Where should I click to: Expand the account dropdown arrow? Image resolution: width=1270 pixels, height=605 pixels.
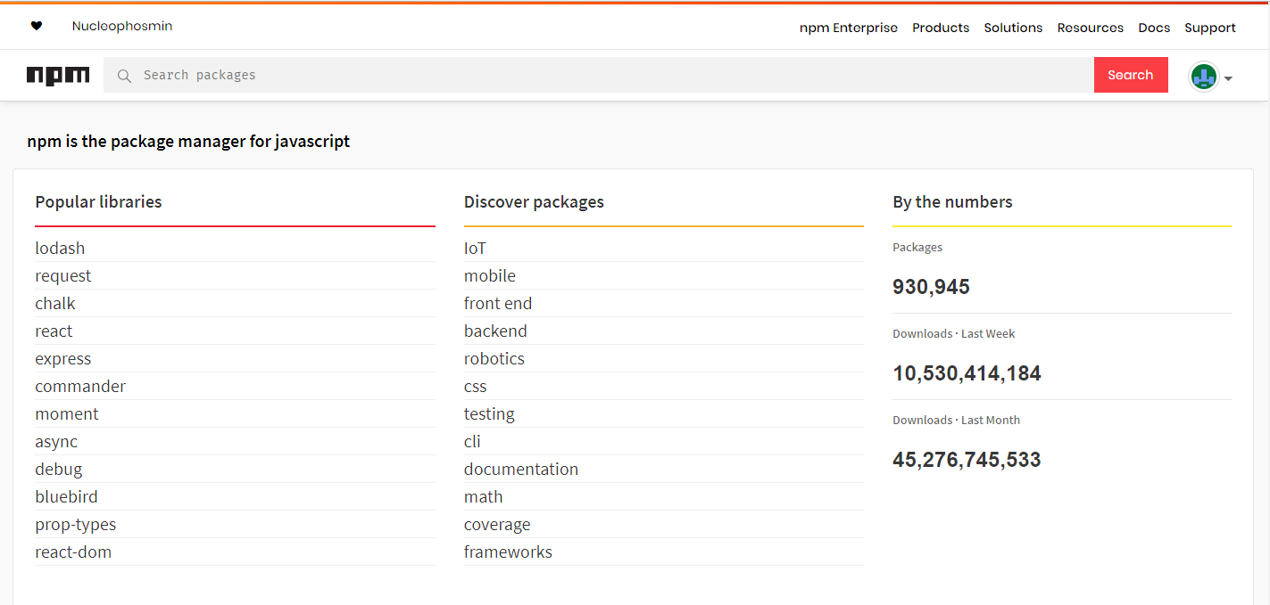point(1229,78)
